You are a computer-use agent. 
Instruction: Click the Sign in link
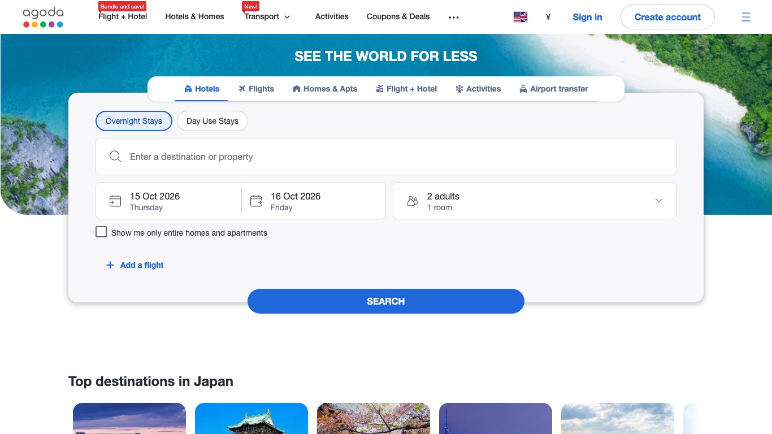587,17
